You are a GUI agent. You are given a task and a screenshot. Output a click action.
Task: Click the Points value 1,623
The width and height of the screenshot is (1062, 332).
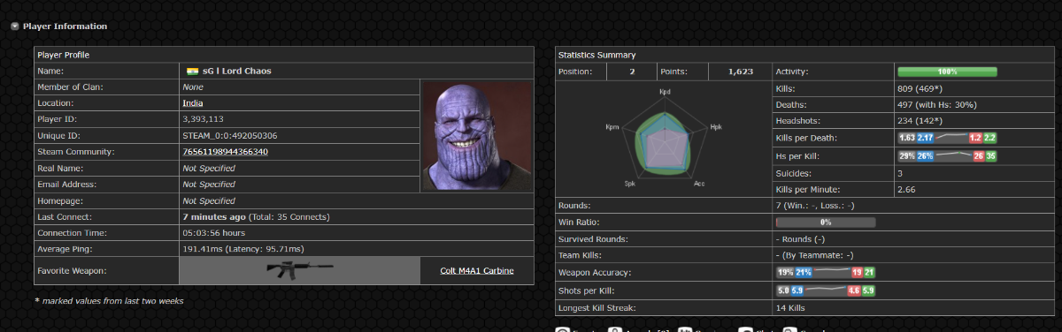[741, 71]
